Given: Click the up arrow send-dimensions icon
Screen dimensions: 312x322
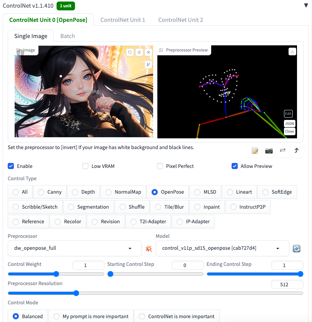Looking at the screenshot, I should 296,151.
